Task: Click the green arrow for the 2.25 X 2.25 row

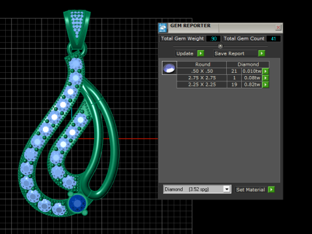Action: (x=266, y=84)
